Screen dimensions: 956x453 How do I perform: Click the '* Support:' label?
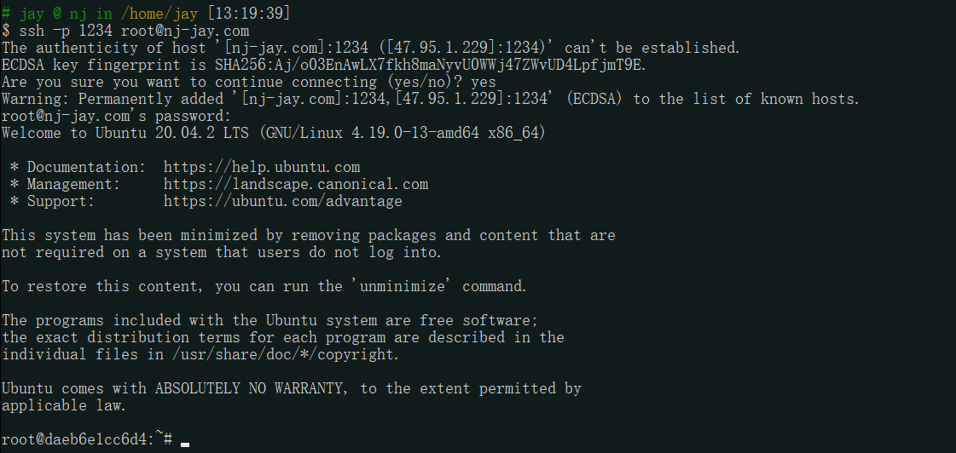[x=53, y=201]
